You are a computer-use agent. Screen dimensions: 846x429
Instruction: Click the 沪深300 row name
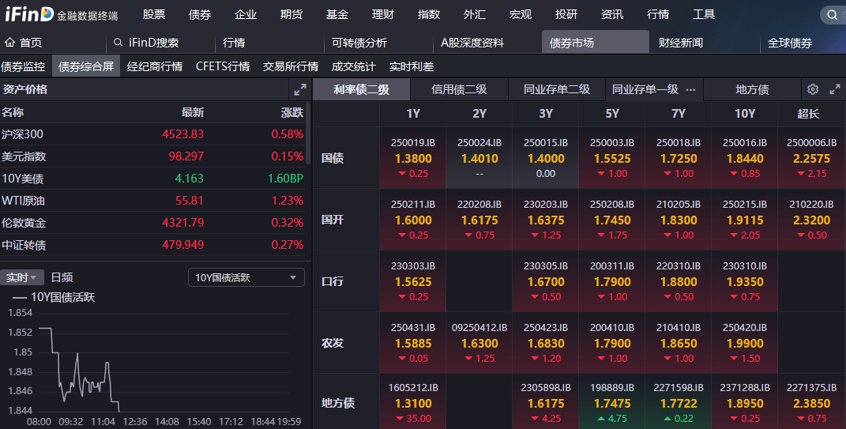click(23, 134)
